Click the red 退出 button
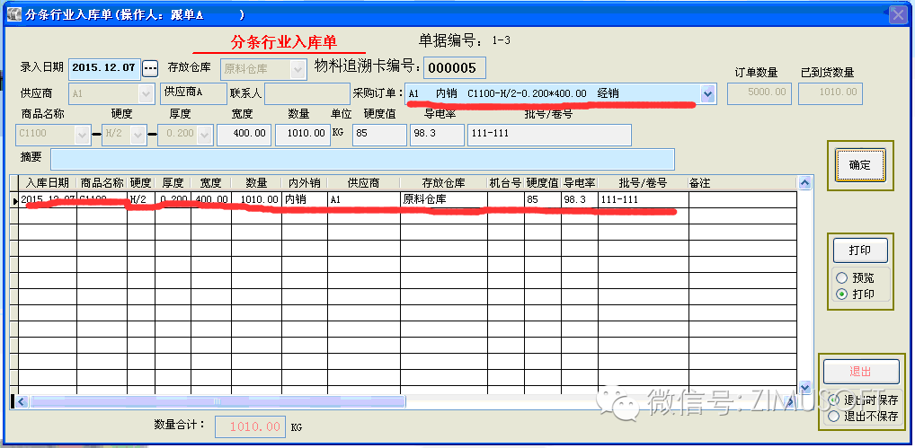 click(860, 372)
